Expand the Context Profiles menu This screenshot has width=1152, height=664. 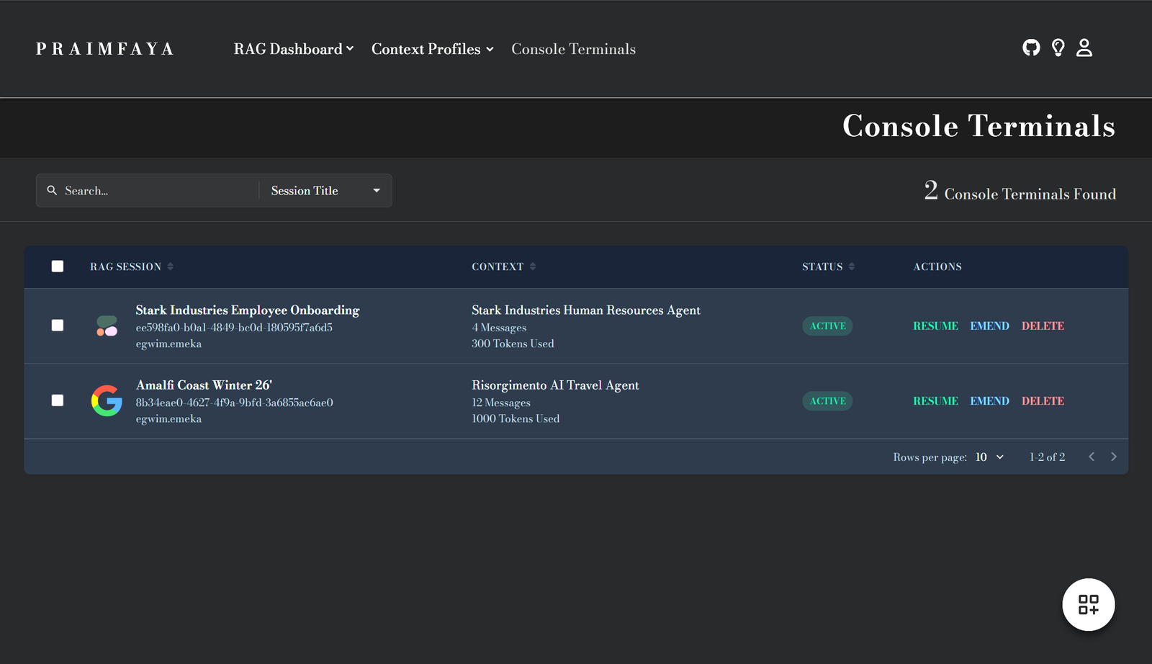pyautogui.click(x=433, y=49)
